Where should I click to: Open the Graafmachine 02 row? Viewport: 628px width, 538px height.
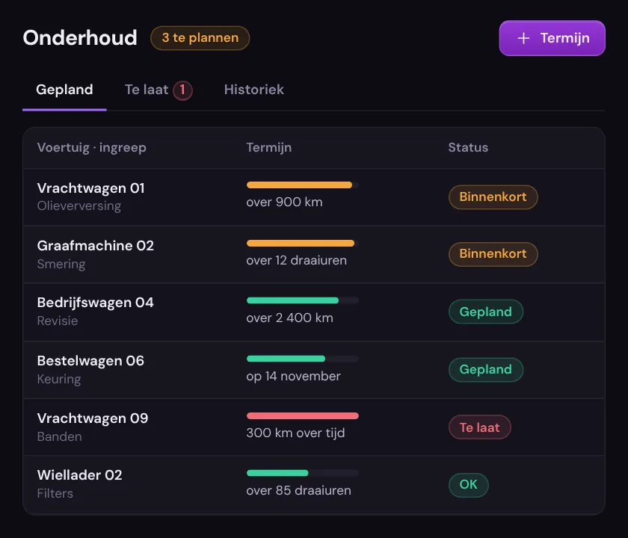314,255
